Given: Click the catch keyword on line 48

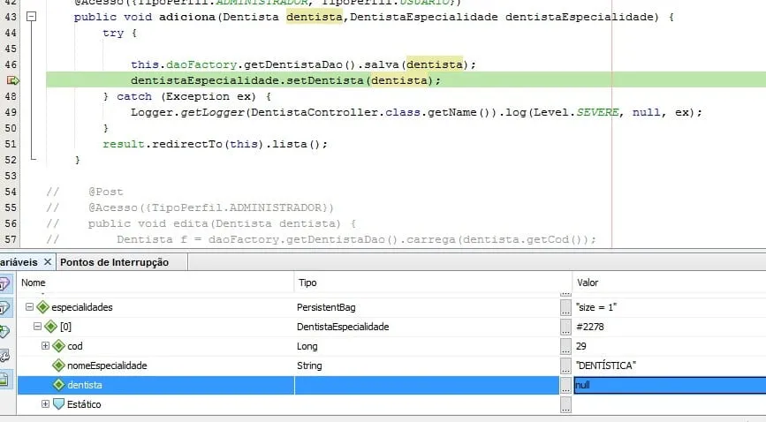Looking at the screenshot, I should click(134, 96).
